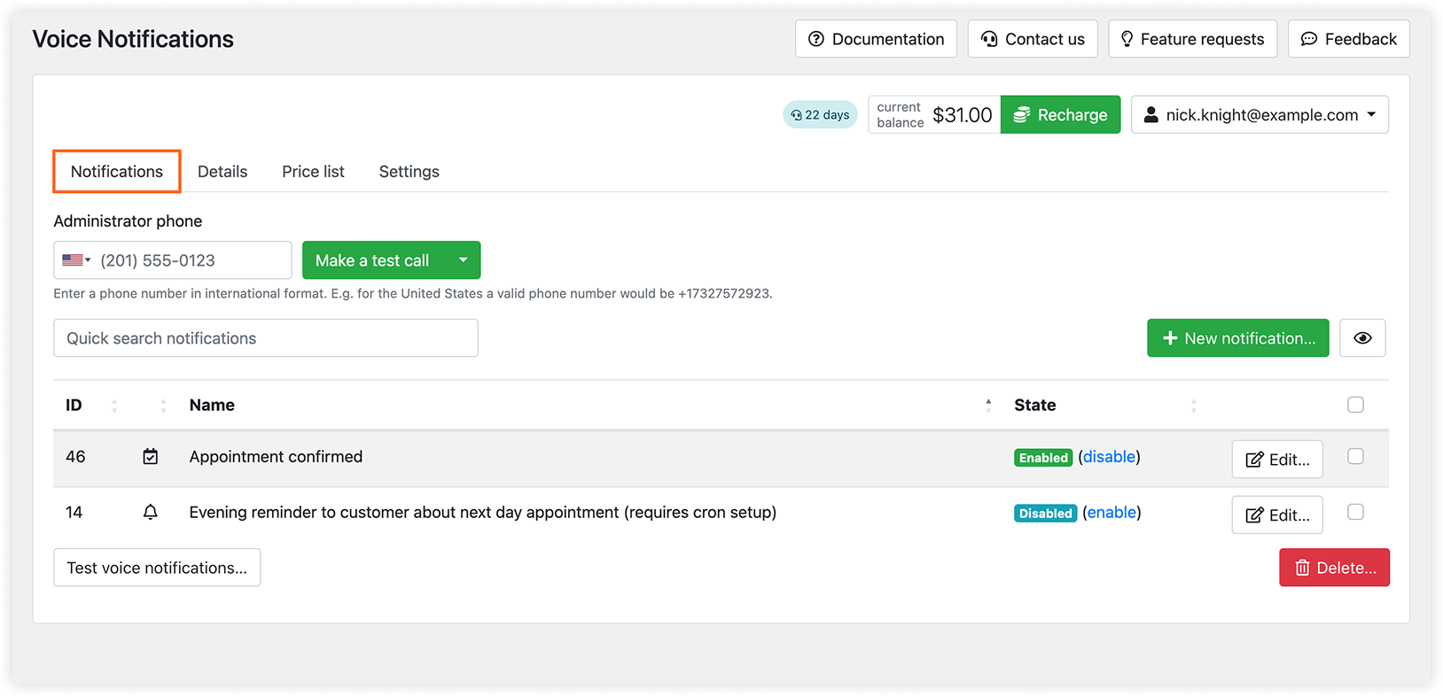Screen dimensions: 1443x696
Task: Make a test call
Action: 373,260
